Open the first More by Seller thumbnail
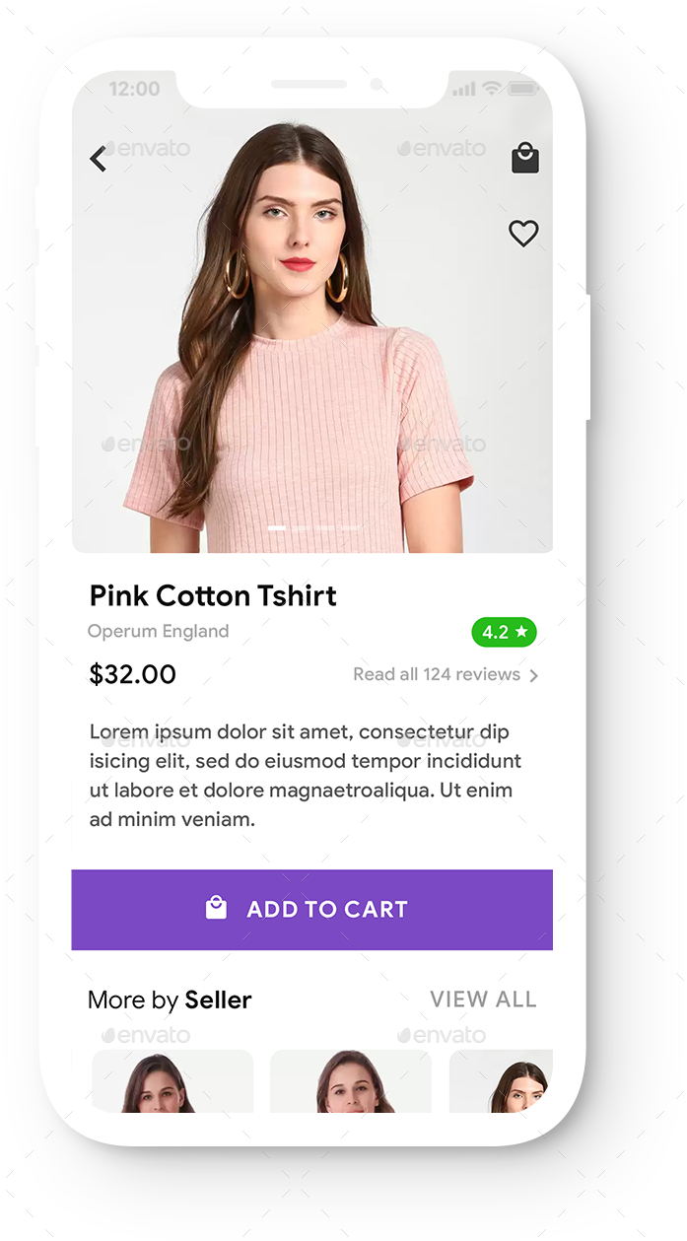This screenshot has height=1241, width=687. [x=172, y=1089]
